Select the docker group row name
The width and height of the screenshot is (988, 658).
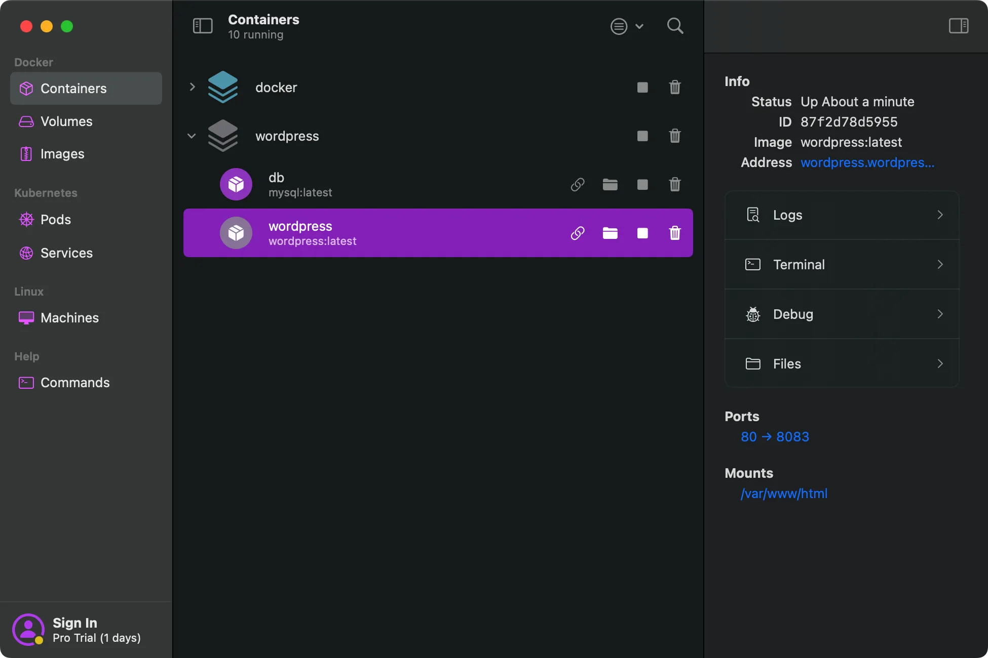(276, 88)
